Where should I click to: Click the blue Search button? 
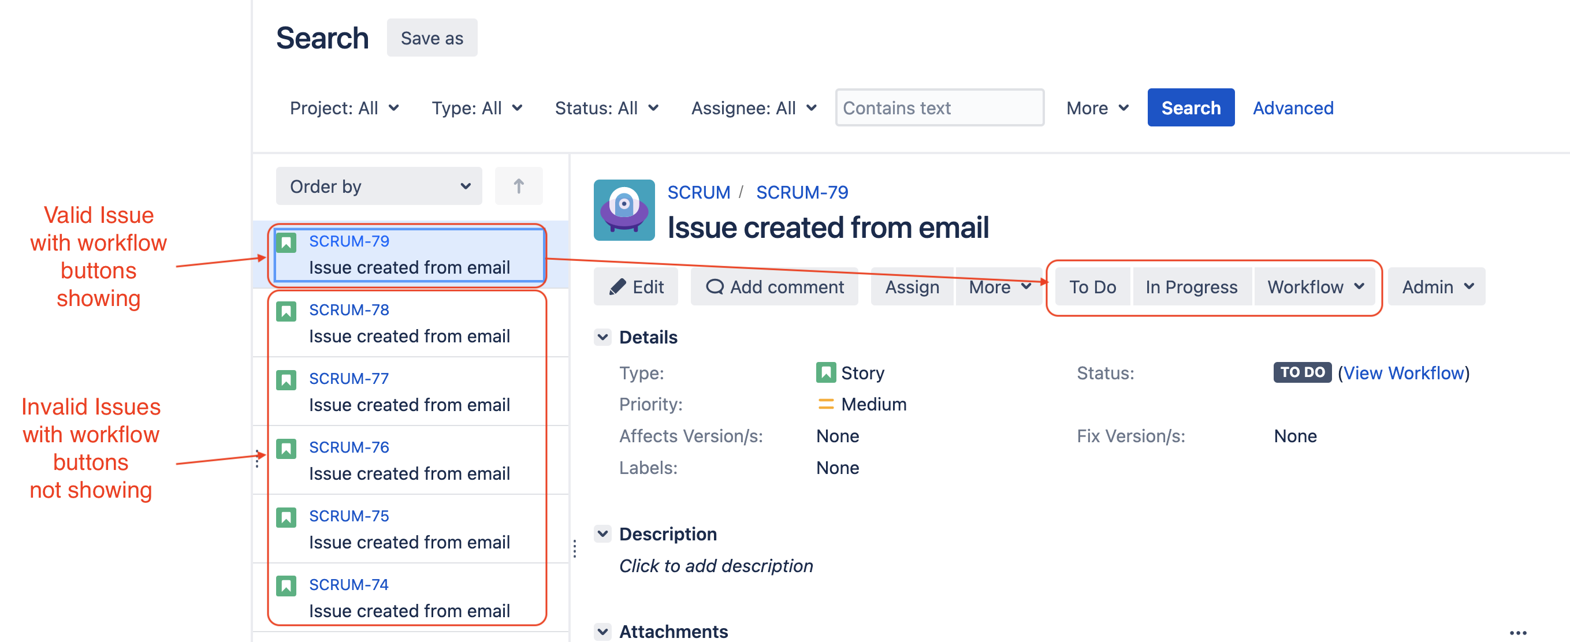pyautogui.click(x=1190, y=108)
